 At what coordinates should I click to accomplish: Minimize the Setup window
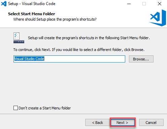129,4
